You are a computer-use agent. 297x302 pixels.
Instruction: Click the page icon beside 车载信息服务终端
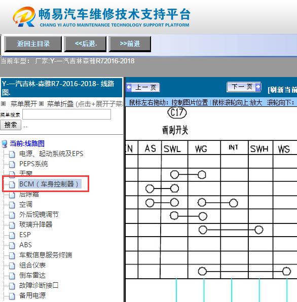12,255
